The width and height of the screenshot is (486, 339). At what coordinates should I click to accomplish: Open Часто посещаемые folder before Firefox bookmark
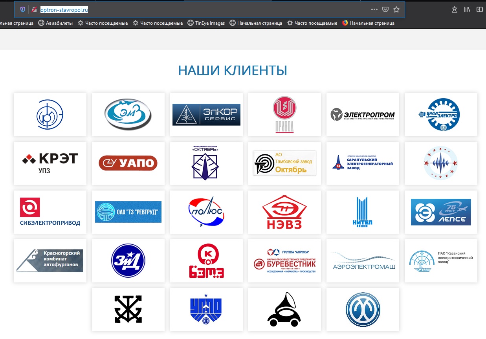coord(312,23)
